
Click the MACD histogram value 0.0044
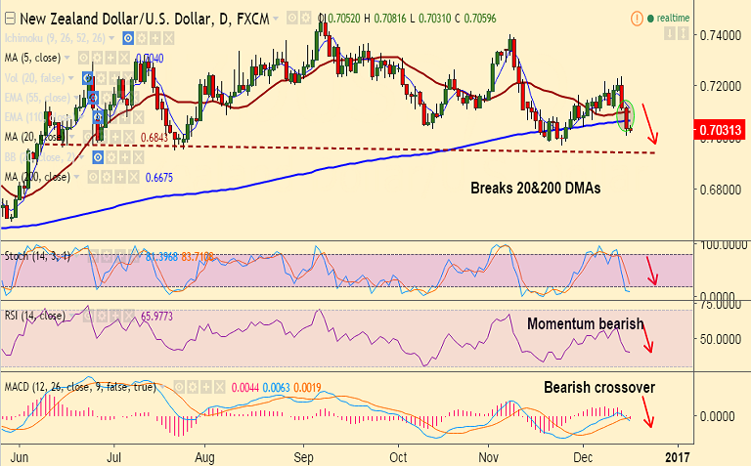point(245,388)
